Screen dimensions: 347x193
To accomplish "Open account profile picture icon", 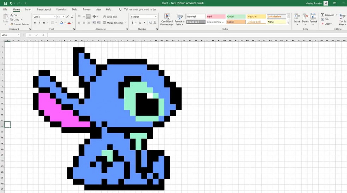I will click(326, 3).
